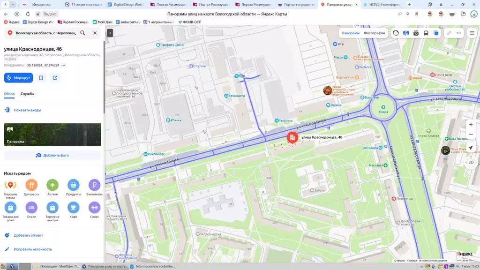Toggle the Панорамы layer on the map

tap(351, 33)
